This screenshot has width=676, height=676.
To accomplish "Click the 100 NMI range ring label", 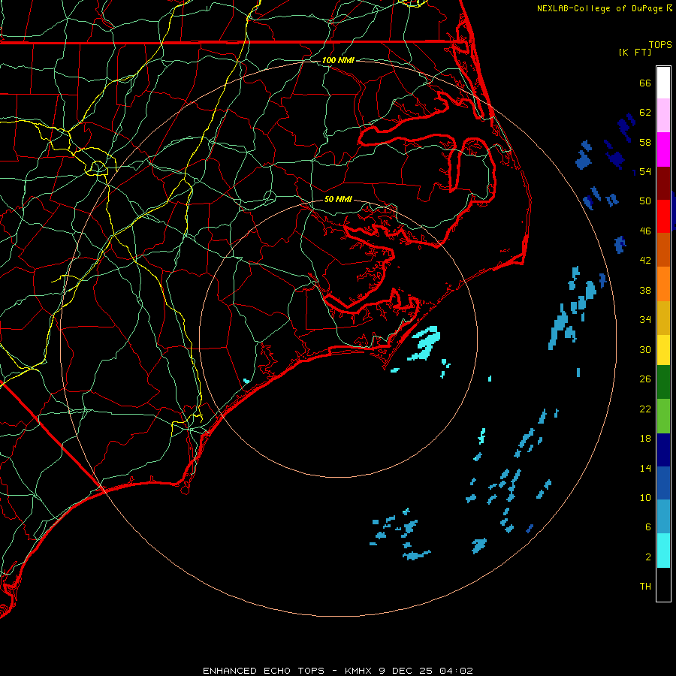I will (x=338, y=60).
